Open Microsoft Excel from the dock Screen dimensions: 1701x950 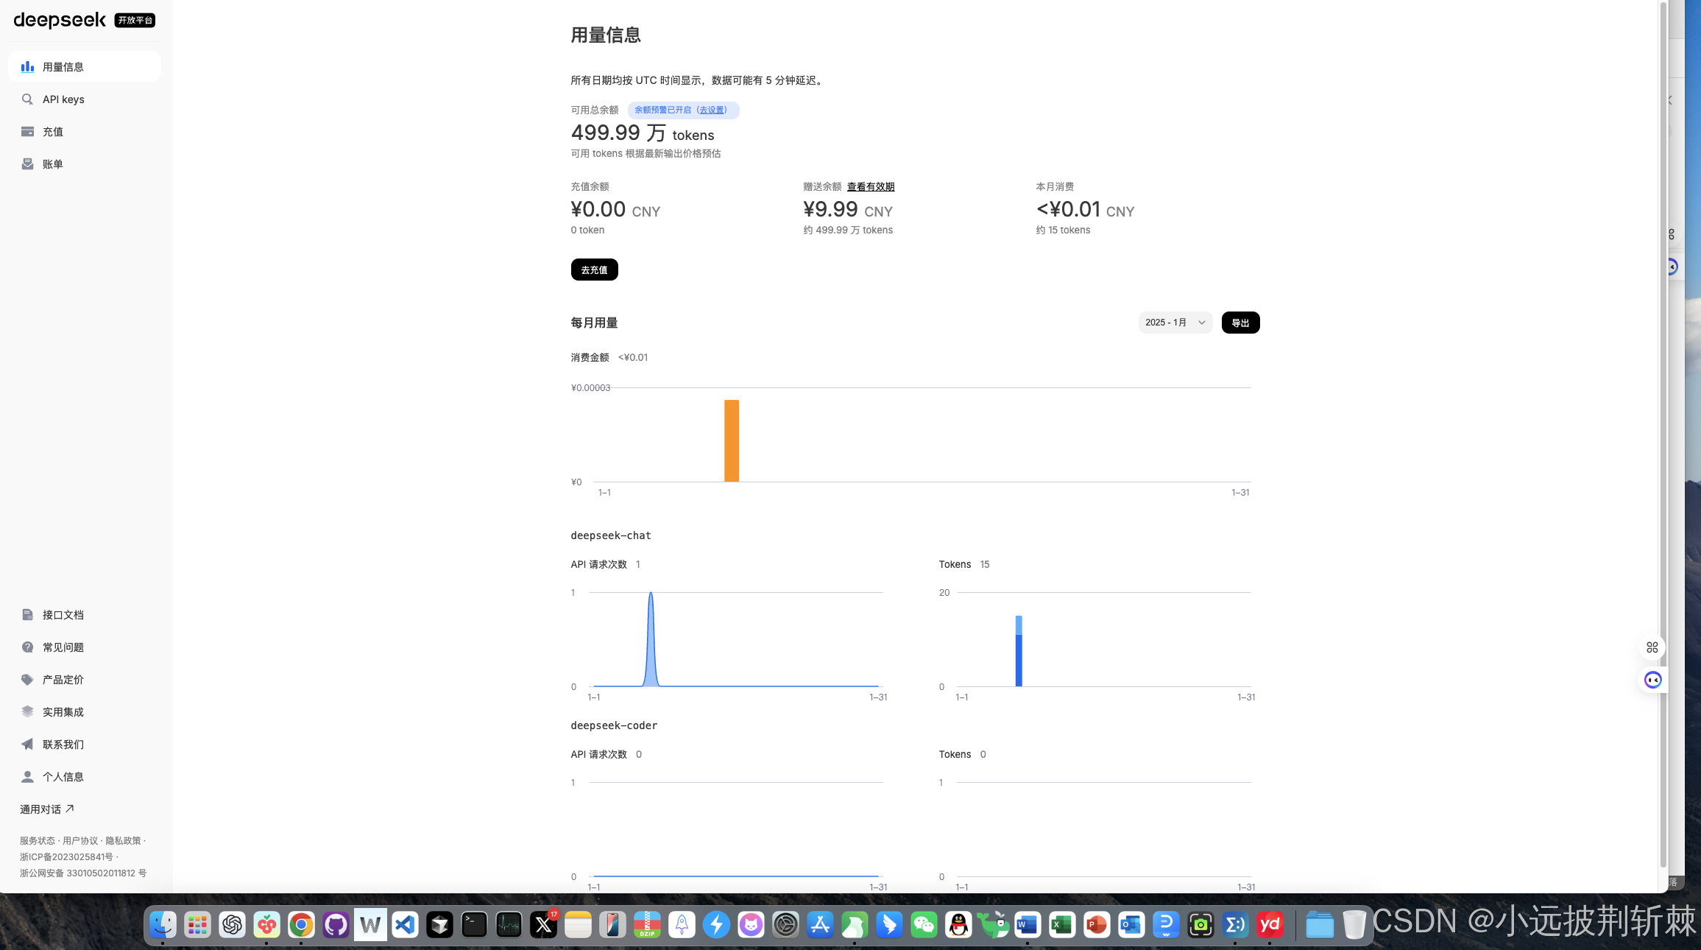1062,925
